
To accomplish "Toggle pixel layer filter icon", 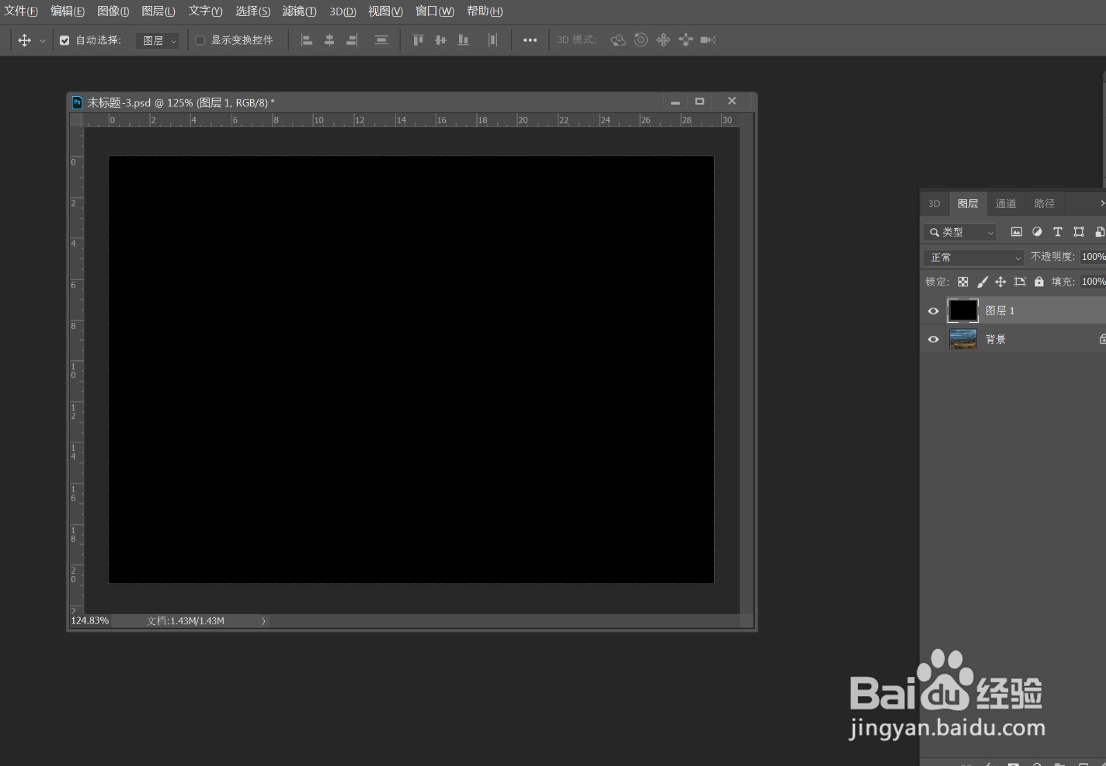I will [1016, 232].
